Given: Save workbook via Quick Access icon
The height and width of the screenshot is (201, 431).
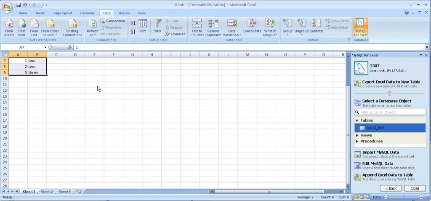Looking at the screenshot, I should 19,5.
